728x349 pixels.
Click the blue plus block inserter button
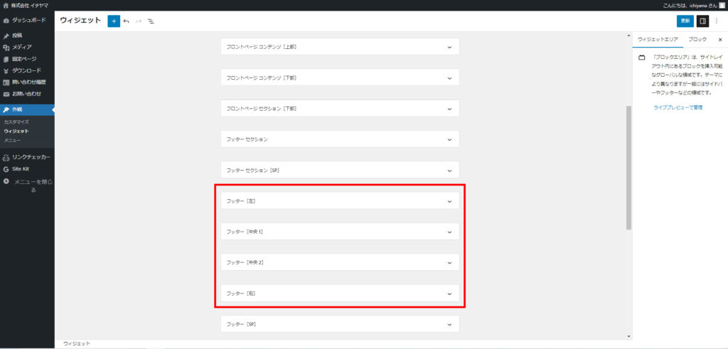114,21
